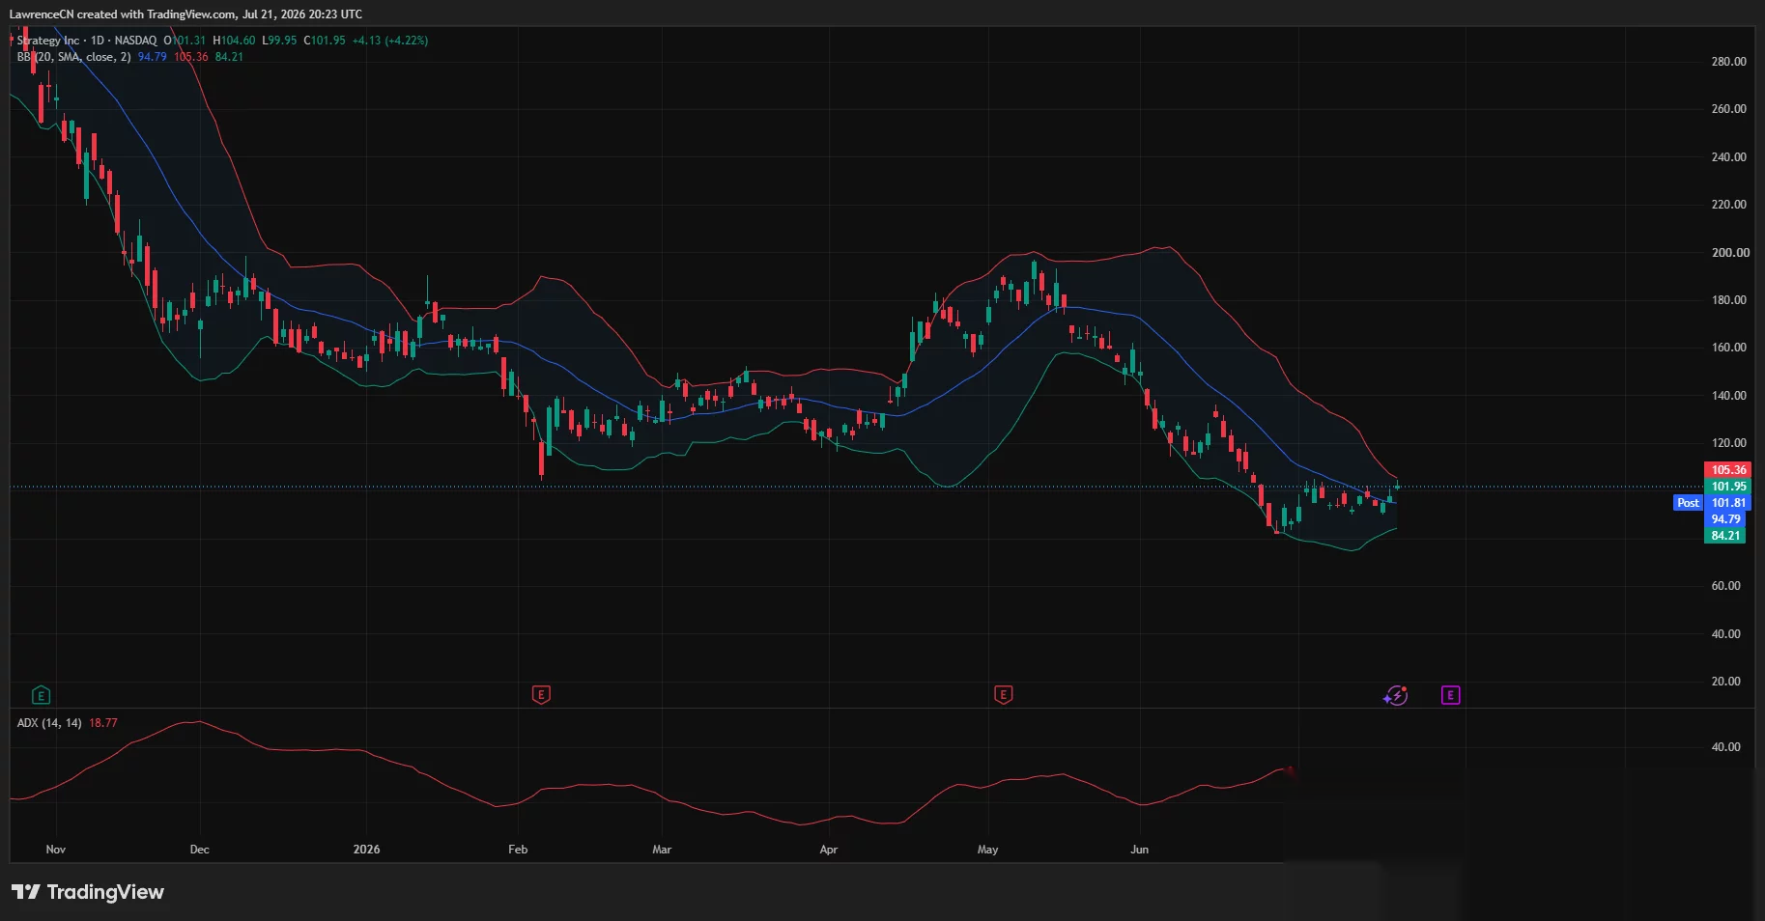The image size is (1765, 921).
Task: Click the Mar label on time axis
Action: coord(662,850)
